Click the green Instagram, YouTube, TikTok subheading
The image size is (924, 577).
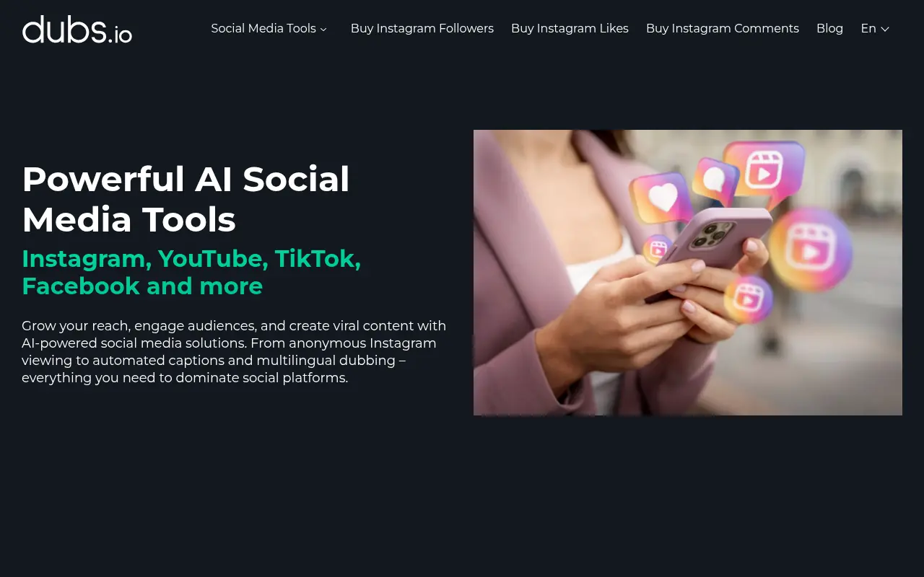point(191,272)
